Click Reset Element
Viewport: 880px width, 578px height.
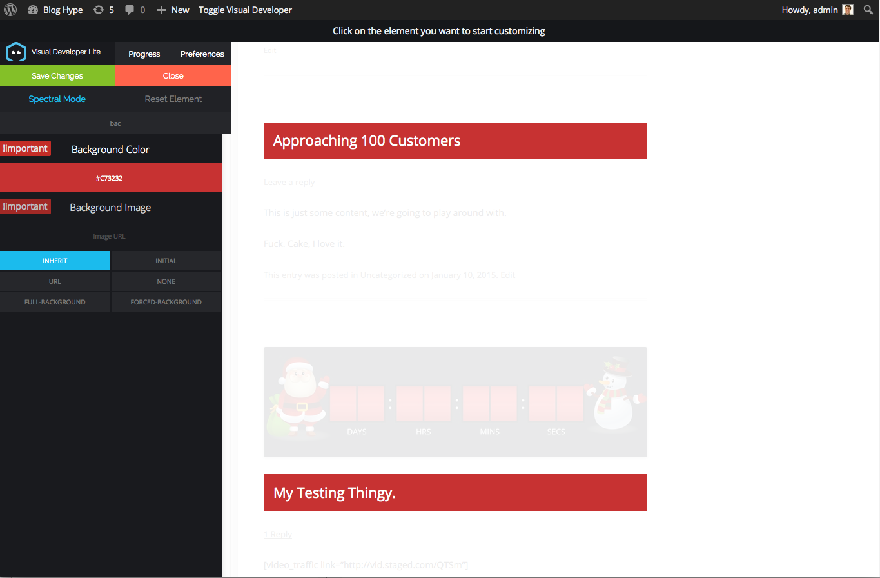(x=173, y=99)
